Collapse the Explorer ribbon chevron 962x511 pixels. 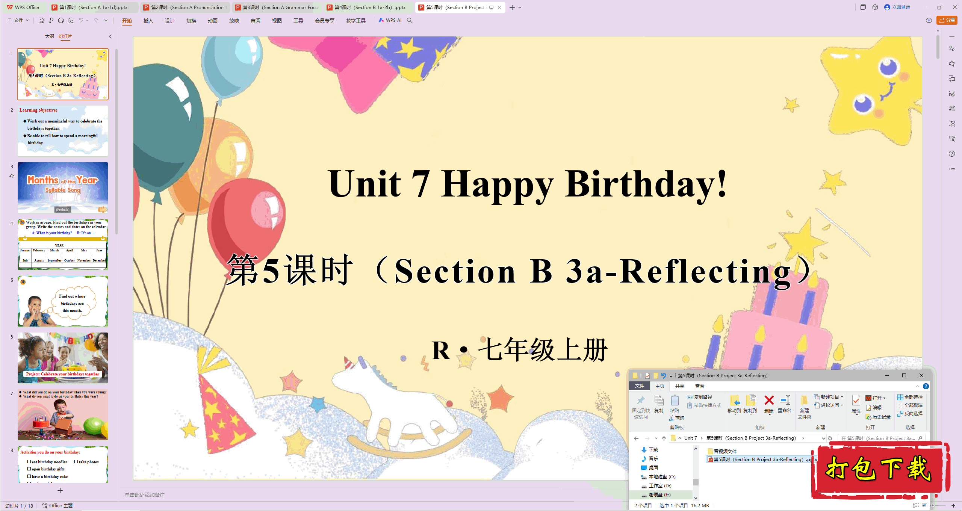coord(918,386)
